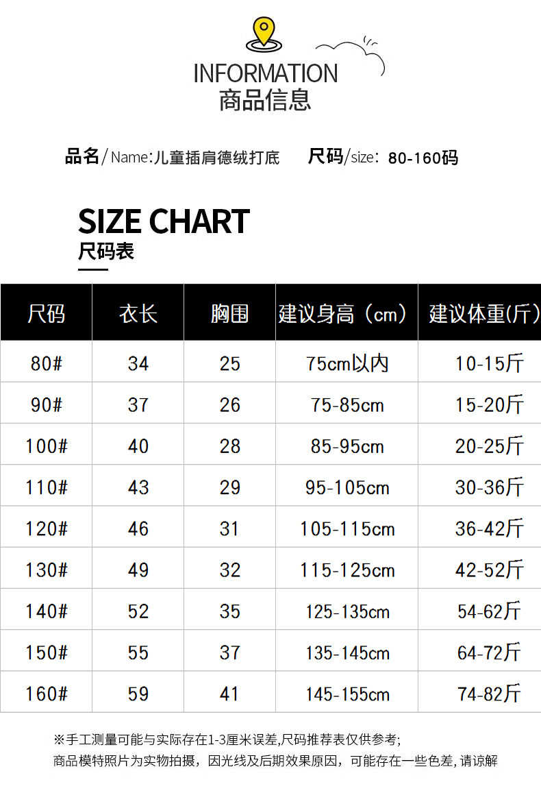
Task: Select the product name 儿童插肩德绒打底
Action: [216, 158]
